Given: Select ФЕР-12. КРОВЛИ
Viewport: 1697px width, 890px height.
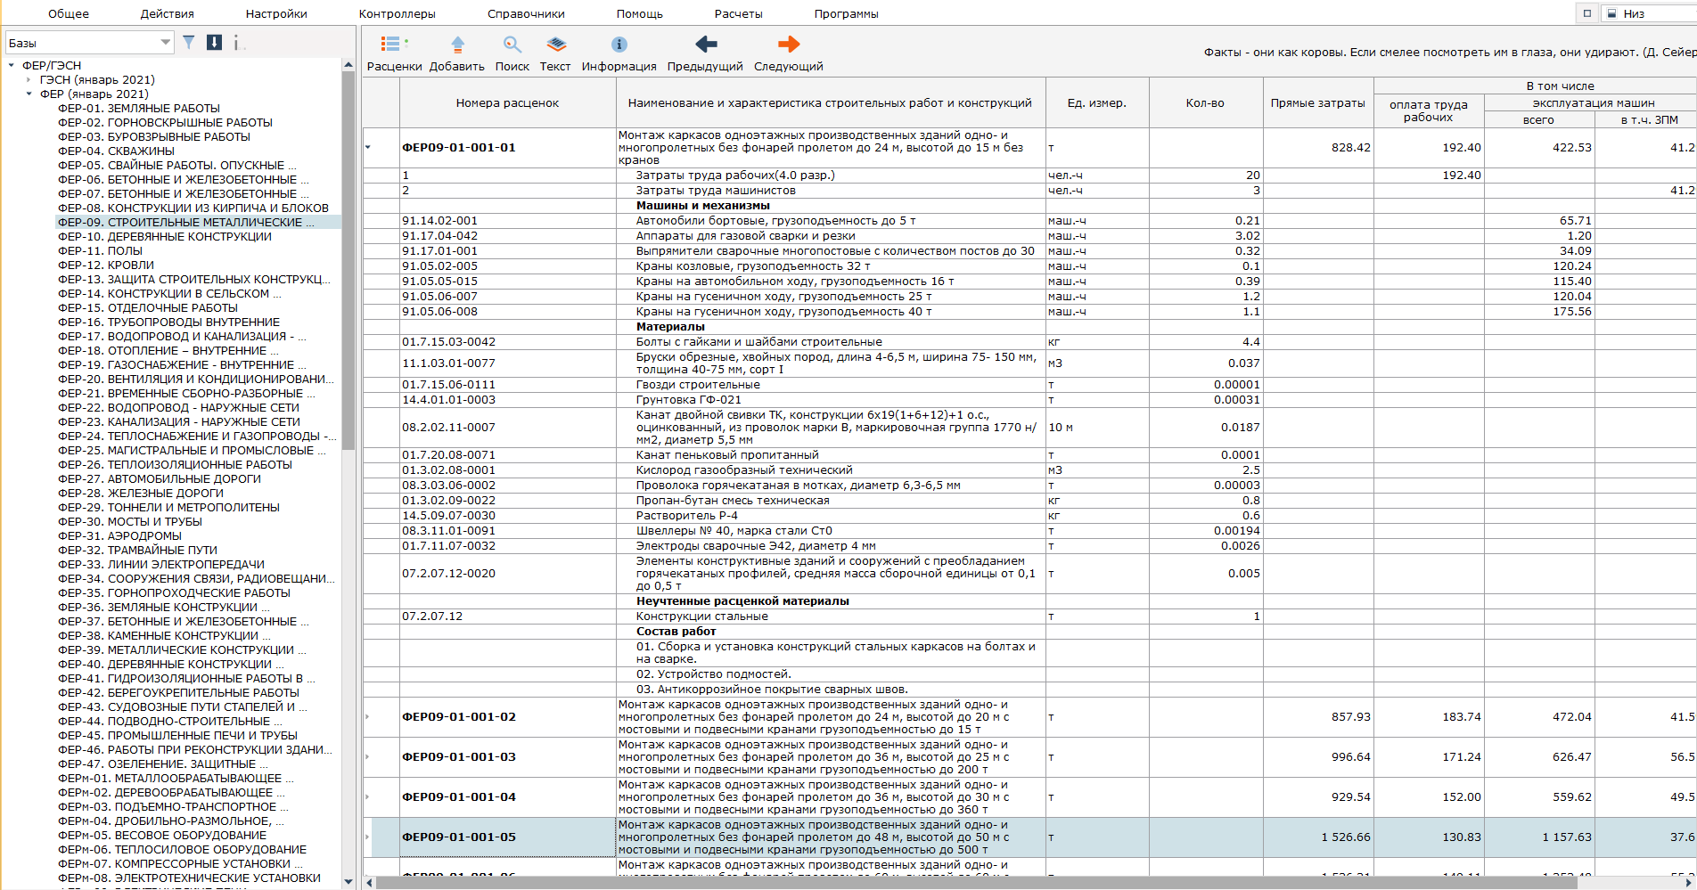Looking at the screenshot, I should coord(106,265).
